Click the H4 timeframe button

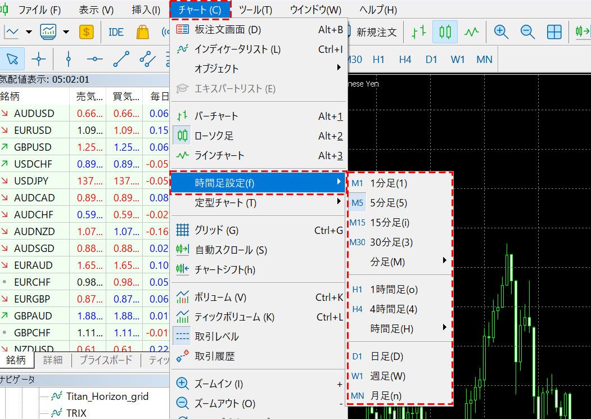tap(405, 59)
